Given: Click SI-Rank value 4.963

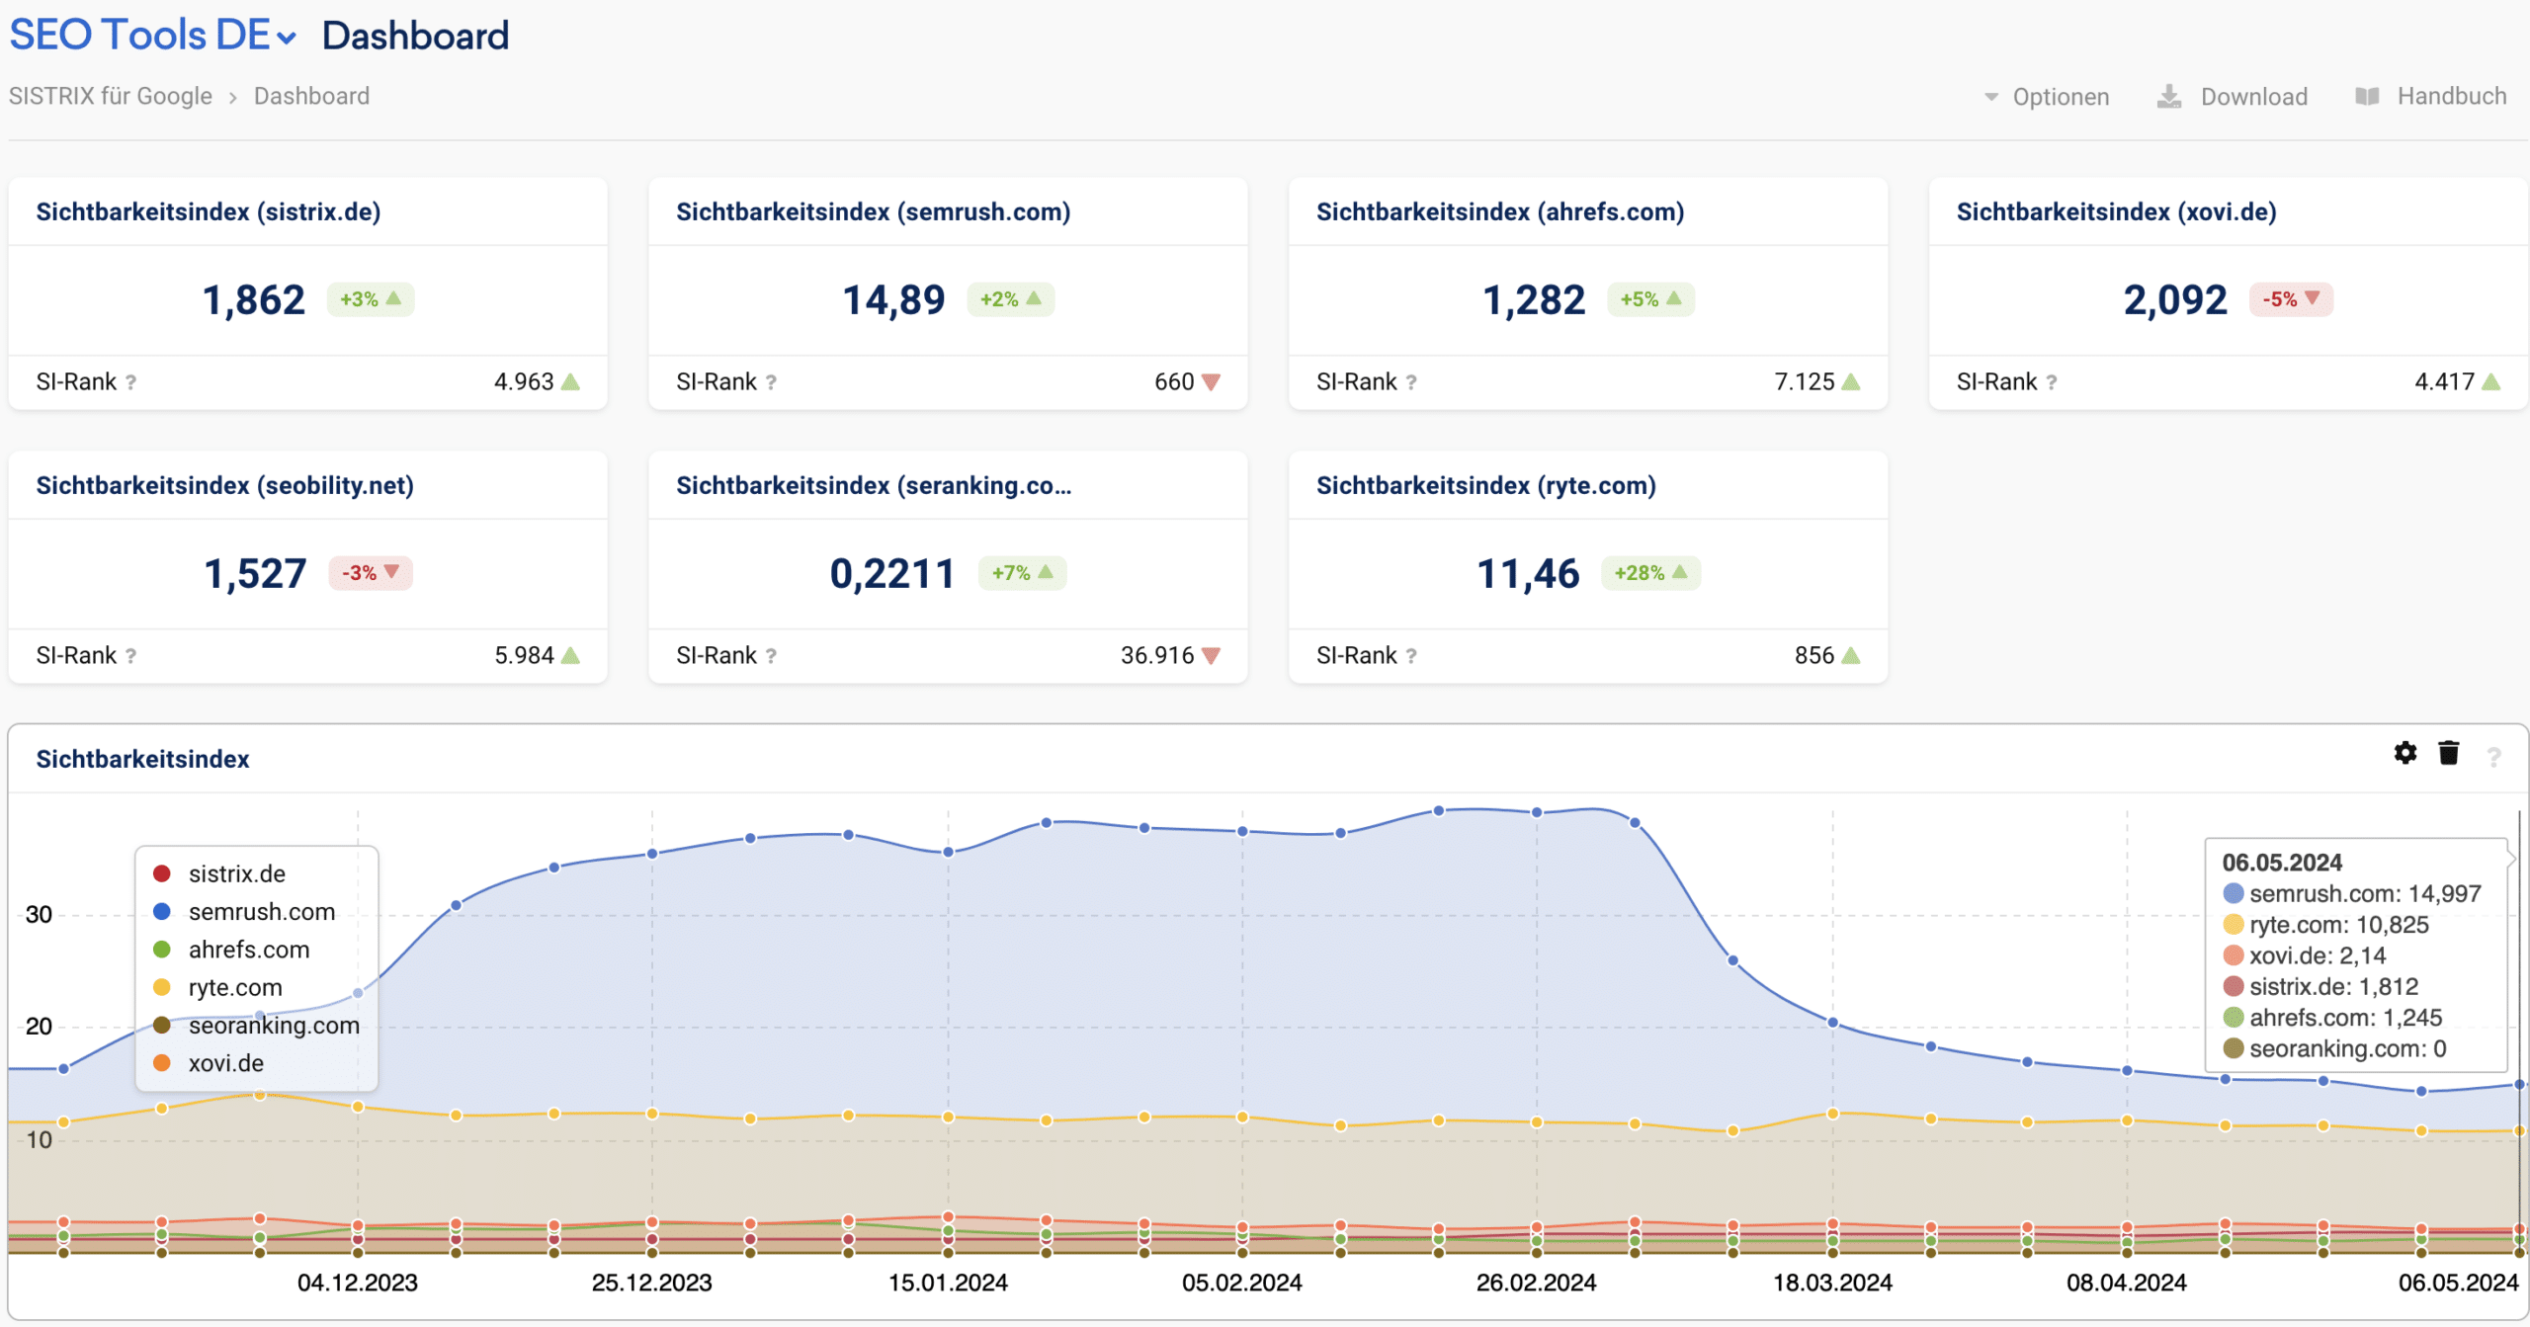Looking at the screenshot, I should coord(524,382).
